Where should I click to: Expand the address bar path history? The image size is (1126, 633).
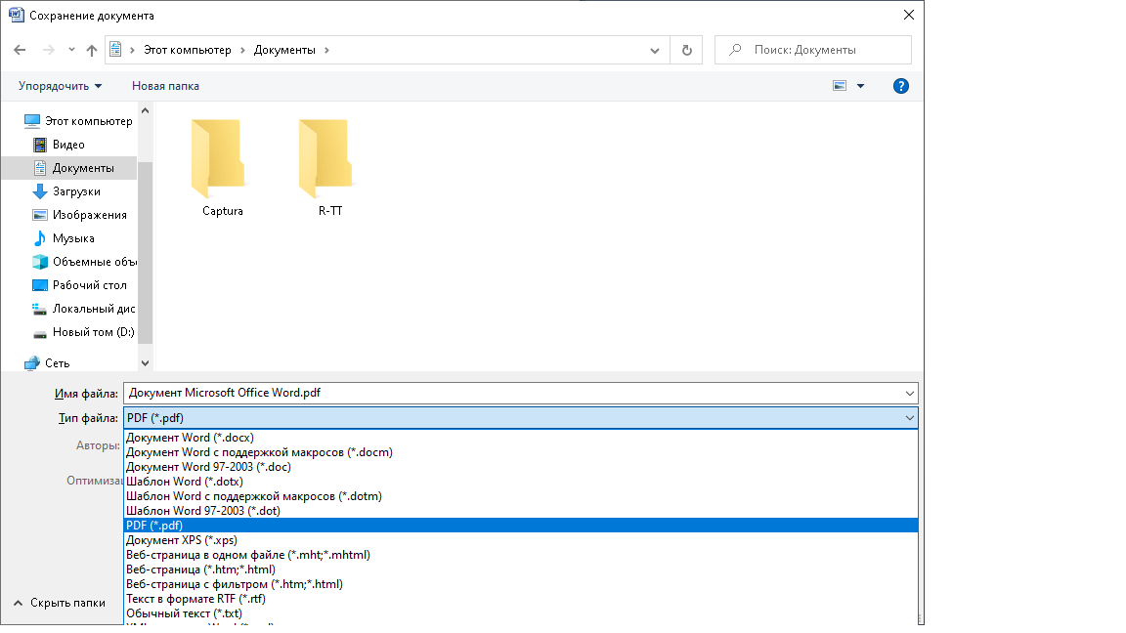pos(654,50)
